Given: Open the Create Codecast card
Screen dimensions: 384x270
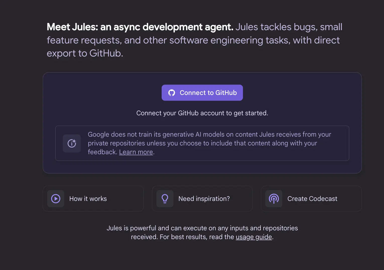Looking at the screenshot, I should (311, 199).
